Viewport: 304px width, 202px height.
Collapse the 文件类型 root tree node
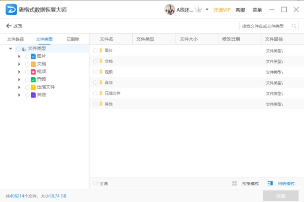coord(11,48)
